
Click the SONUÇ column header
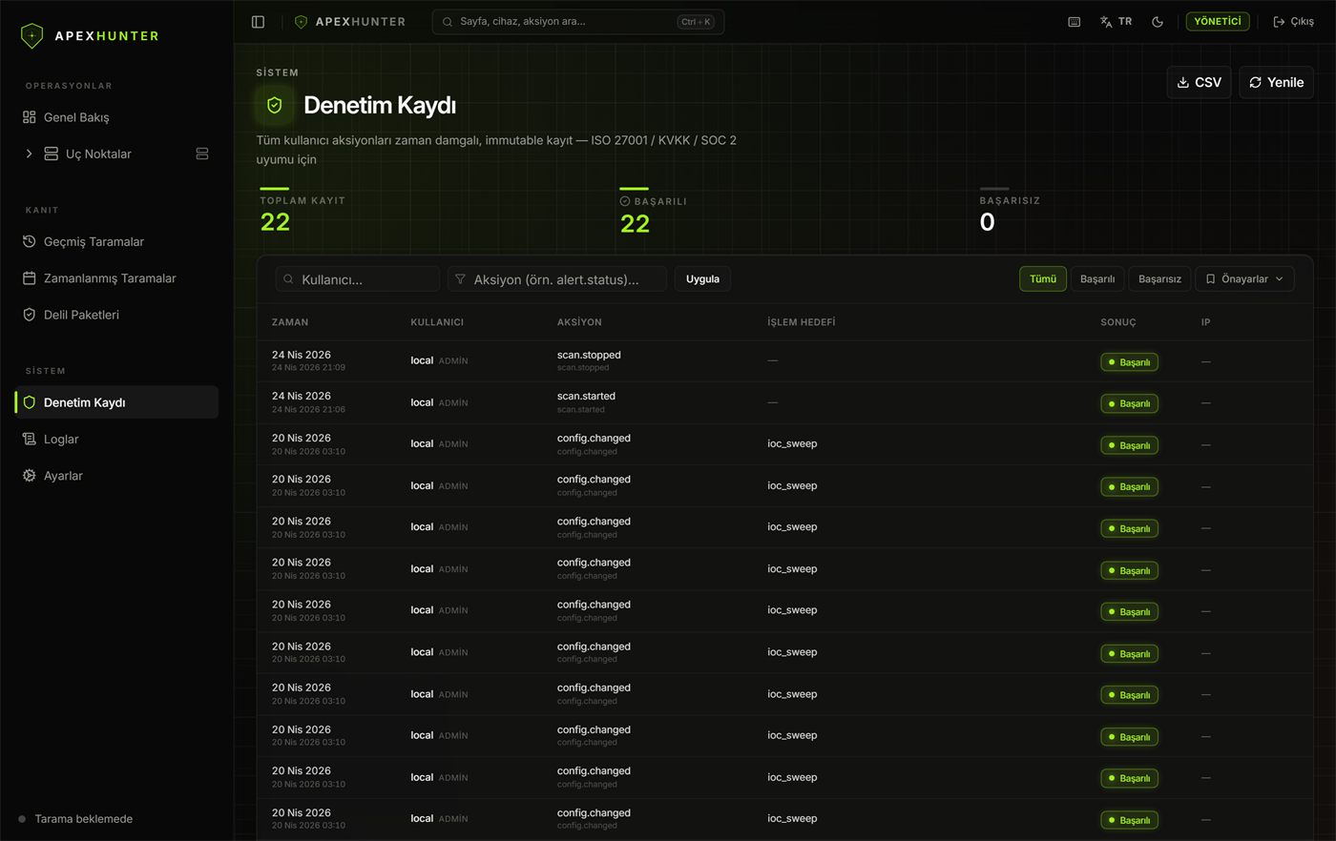coord(1118,322)
